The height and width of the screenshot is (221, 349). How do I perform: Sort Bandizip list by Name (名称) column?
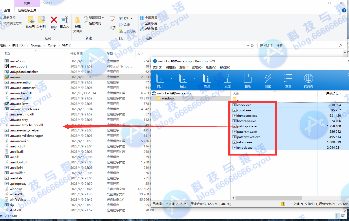pyautogui.click(x=236, y=94)
